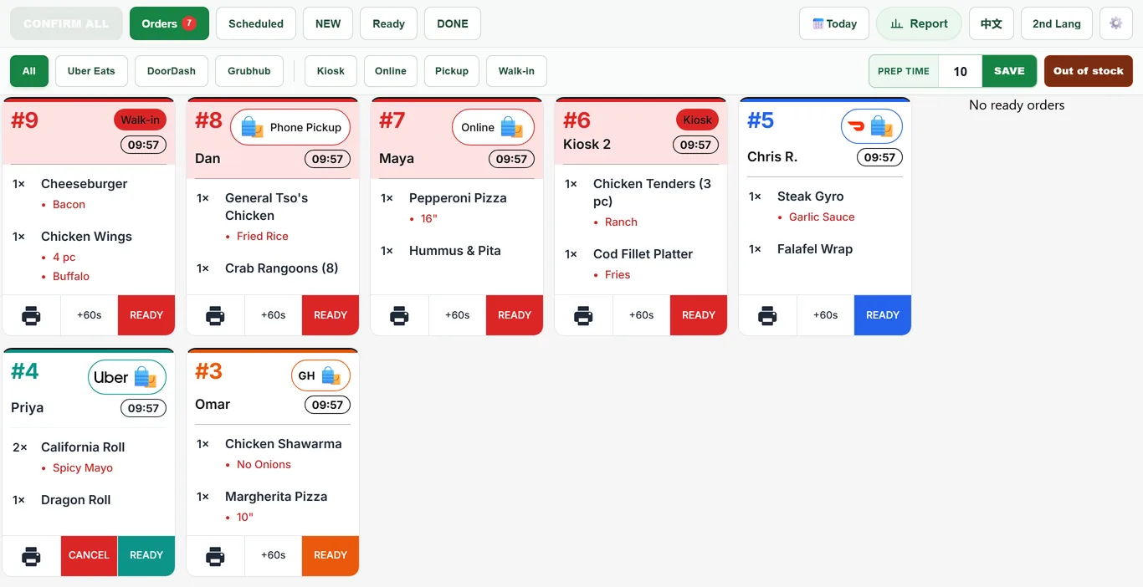The height and width of the screenshot is (587, 1143).
Task: Select the All source filter
Action: (29, 71)
